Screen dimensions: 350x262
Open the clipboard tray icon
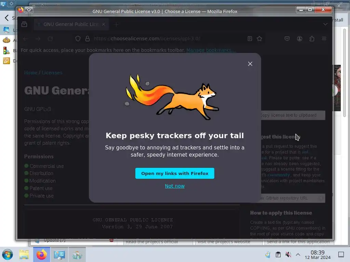(x=278, y=254)
